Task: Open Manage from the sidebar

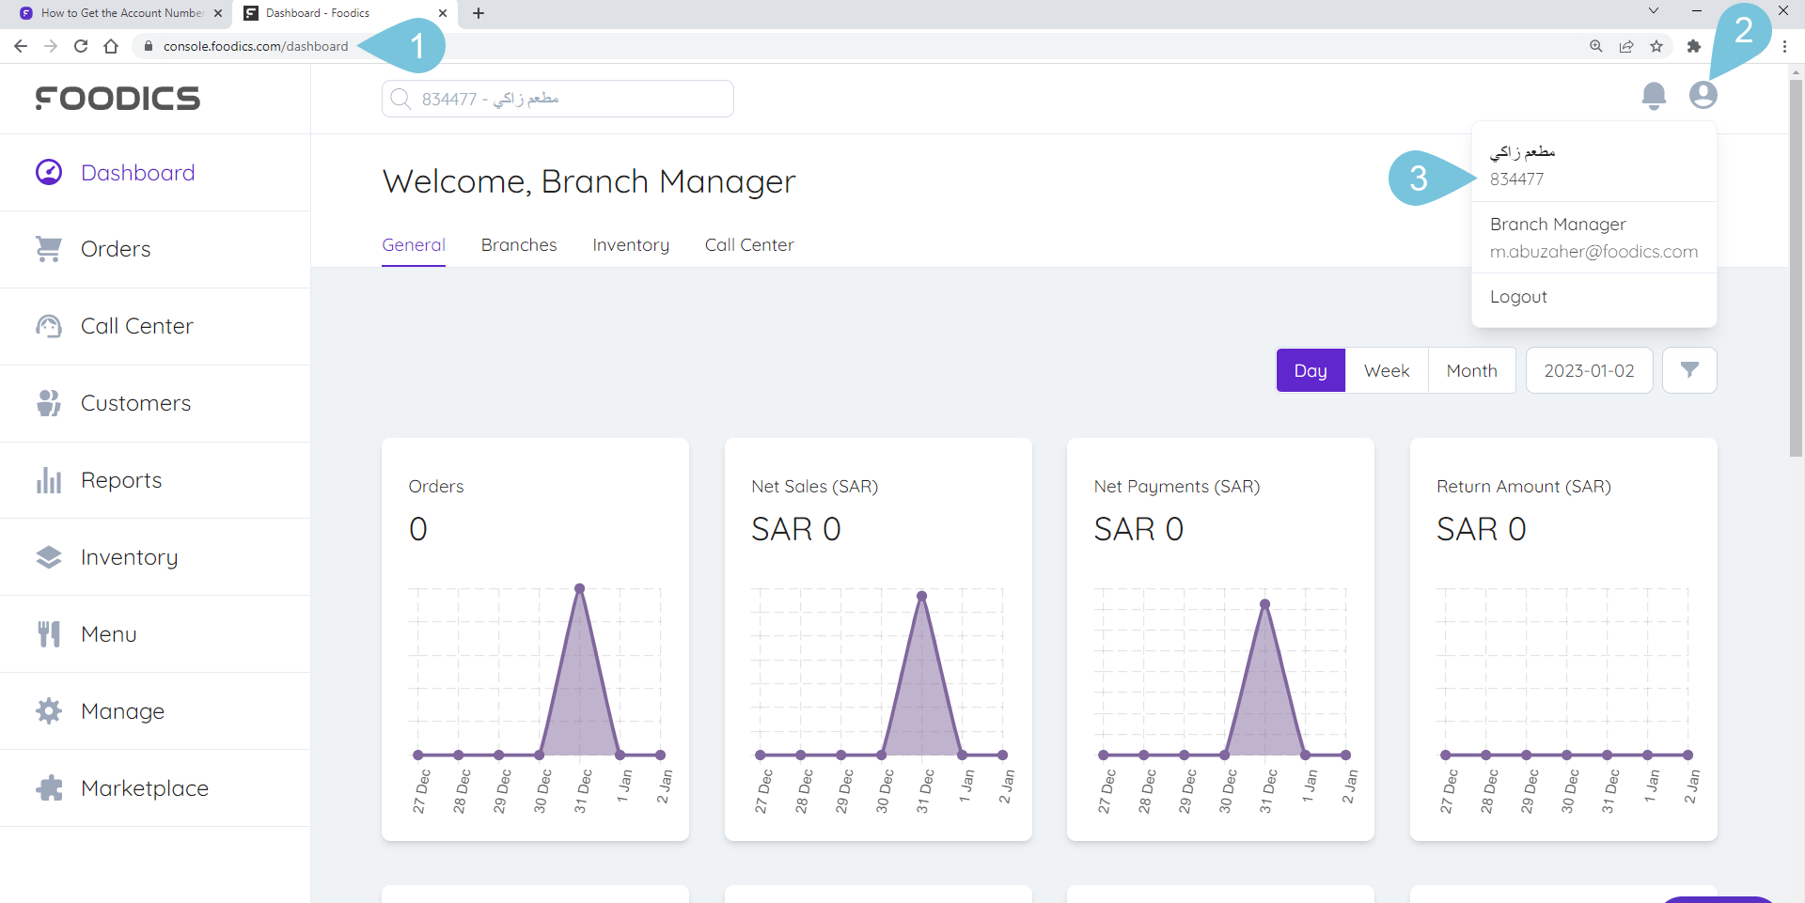Action: coord(155,711)
